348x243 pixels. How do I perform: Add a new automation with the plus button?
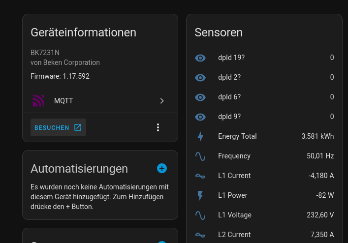(x=162, y=168)
